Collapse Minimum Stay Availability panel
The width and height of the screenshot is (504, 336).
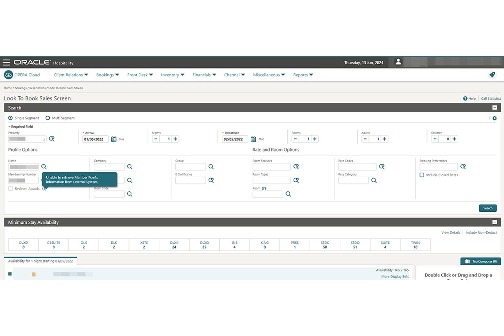[494, 222]
